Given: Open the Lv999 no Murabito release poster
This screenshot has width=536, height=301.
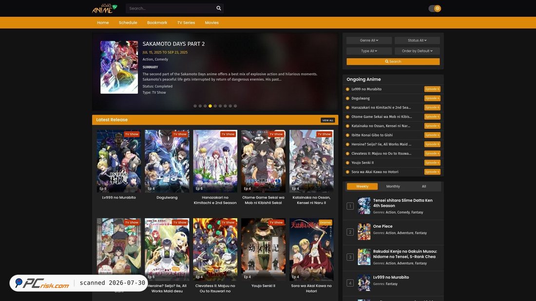Looking at the screenshot, I should (118, 161).
